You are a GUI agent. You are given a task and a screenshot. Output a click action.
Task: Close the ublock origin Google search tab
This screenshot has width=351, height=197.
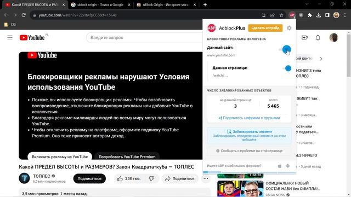129,5
